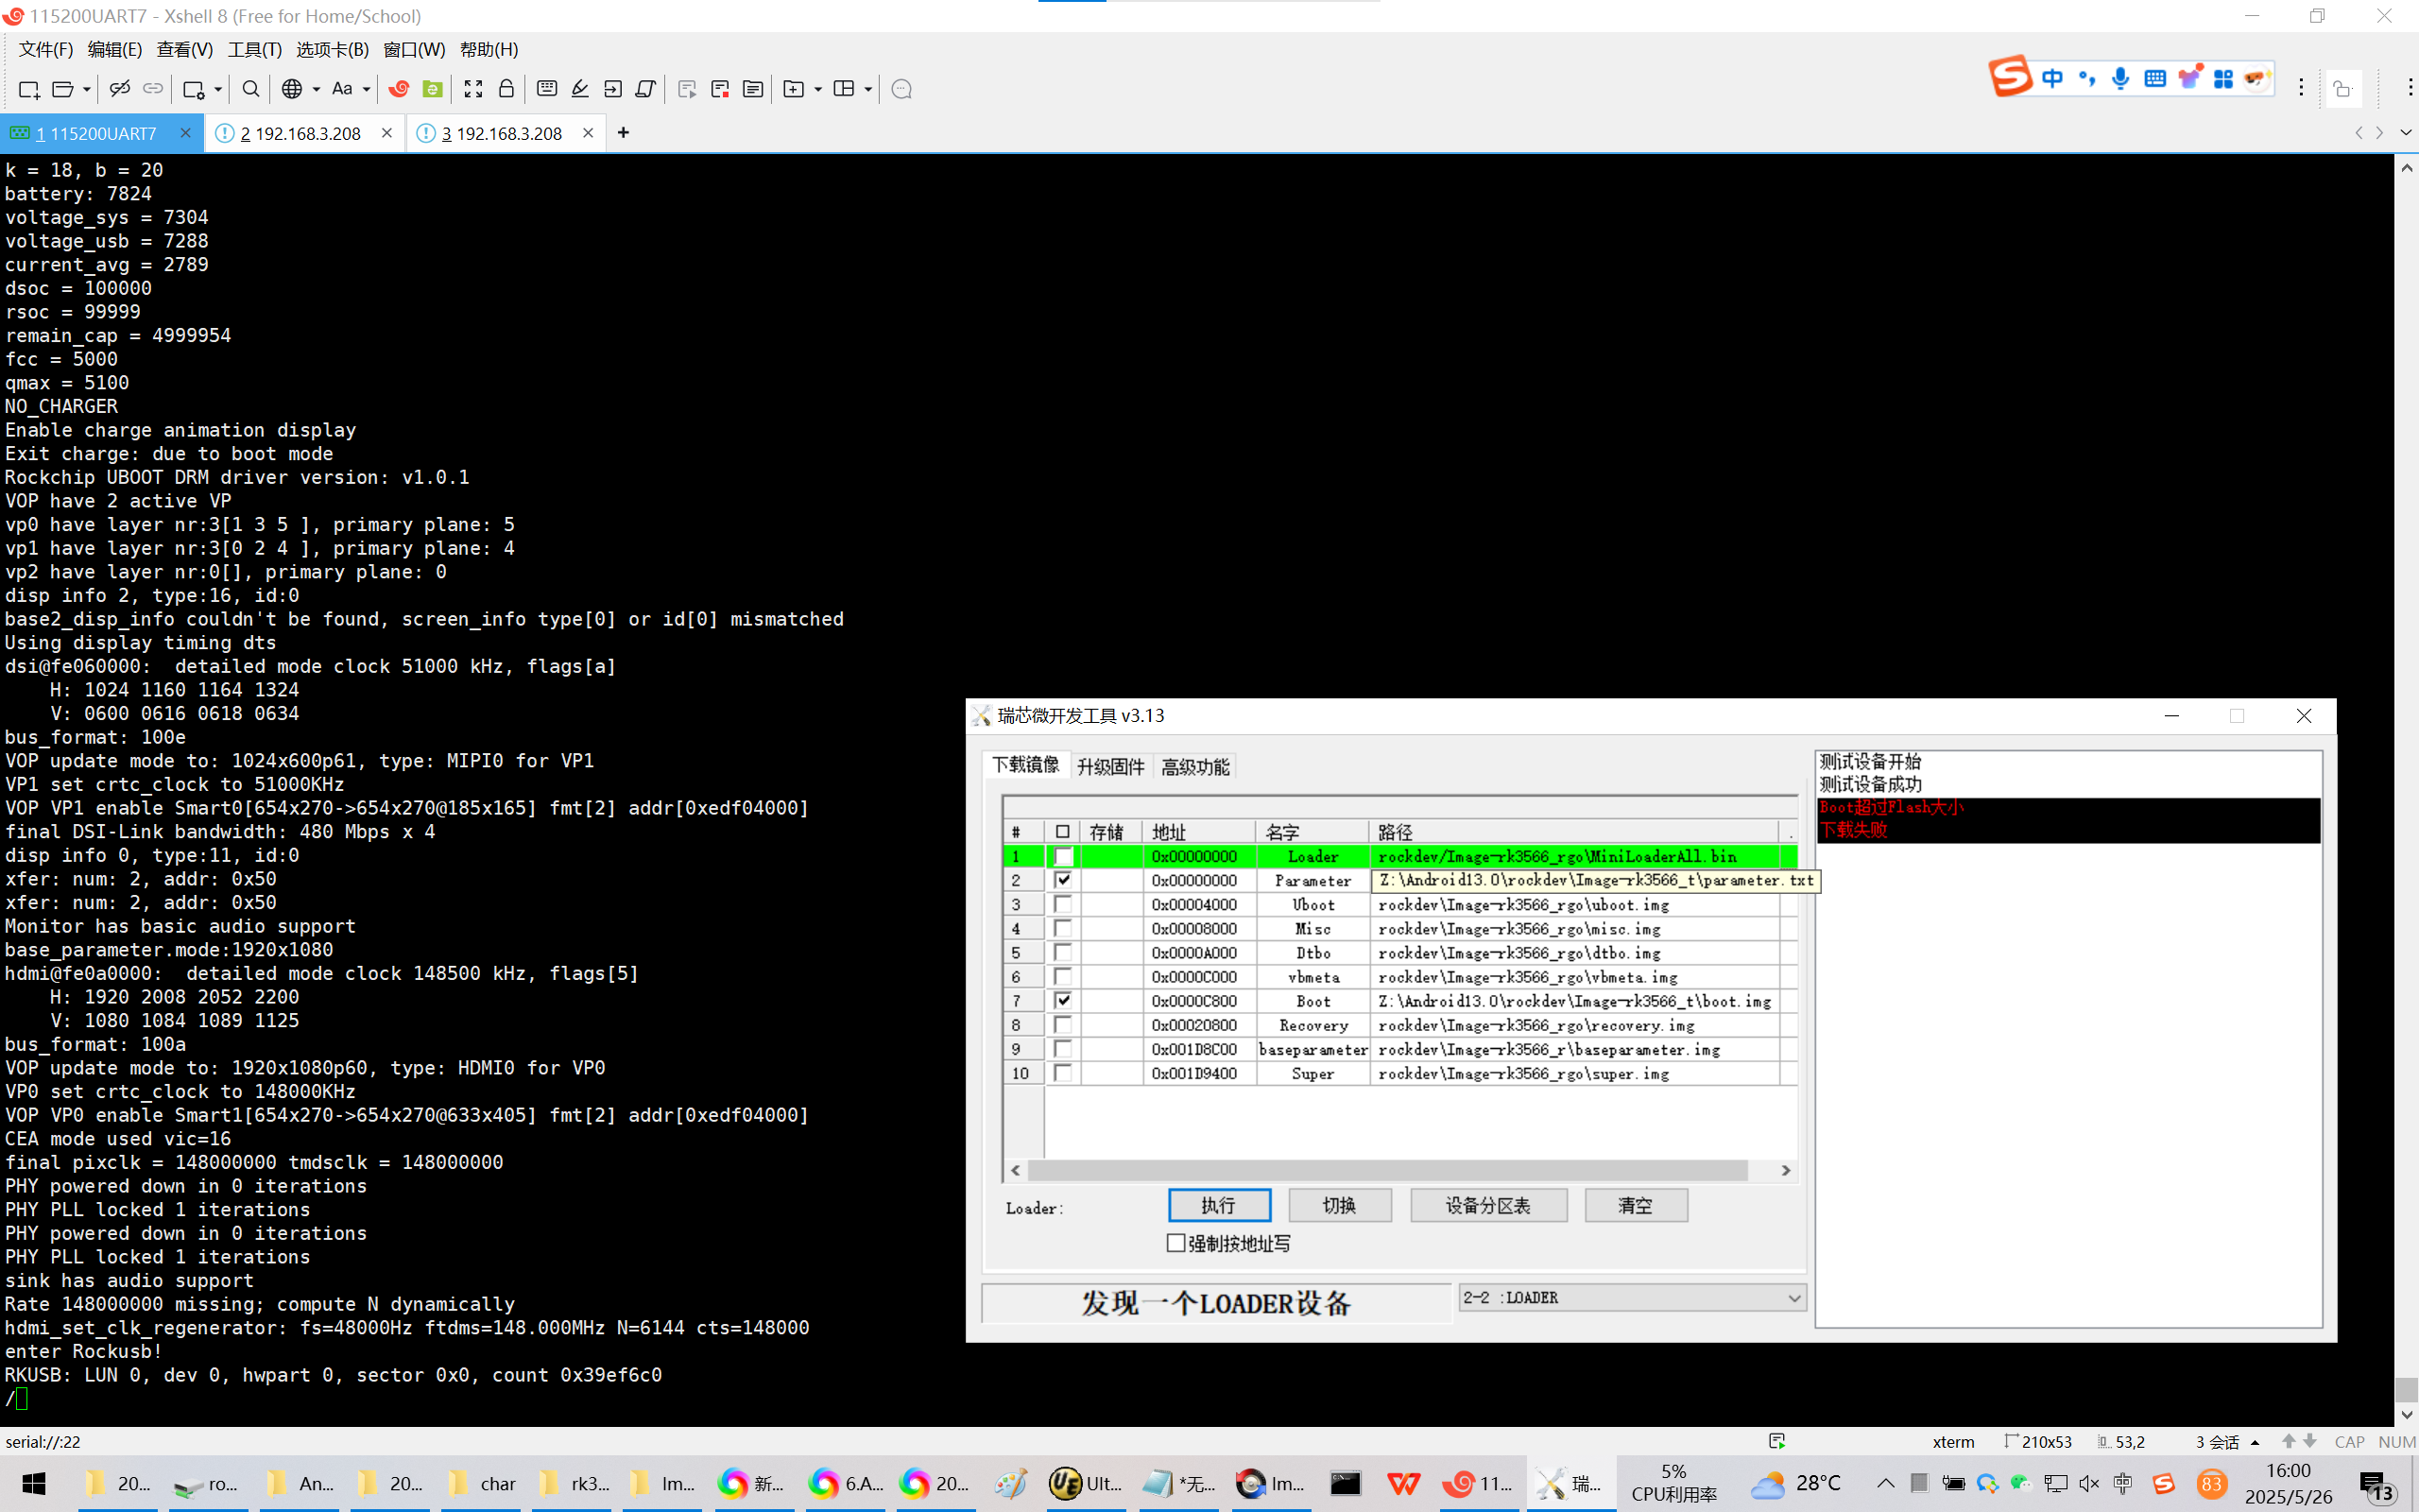Click the red Xmanager swirl icon
The height and width of the screenshot is (1512, 2419).
point(399,89)
